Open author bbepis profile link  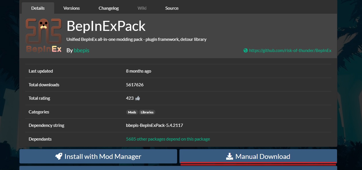82,50
